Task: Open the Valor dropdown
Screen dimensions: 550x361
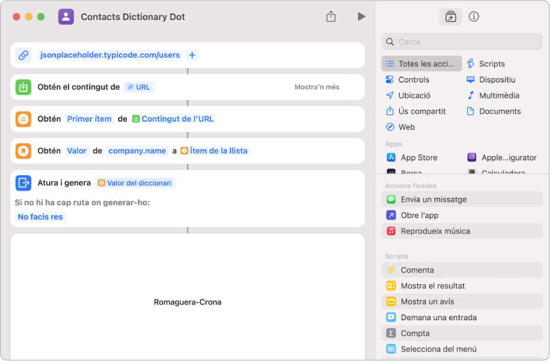Action: [x=77, y=151]
